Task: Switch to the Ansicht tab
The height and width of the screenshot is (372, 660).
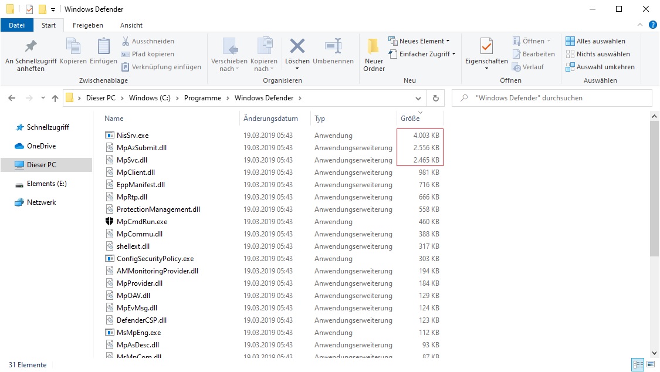Action: click(x=131, y=25)
